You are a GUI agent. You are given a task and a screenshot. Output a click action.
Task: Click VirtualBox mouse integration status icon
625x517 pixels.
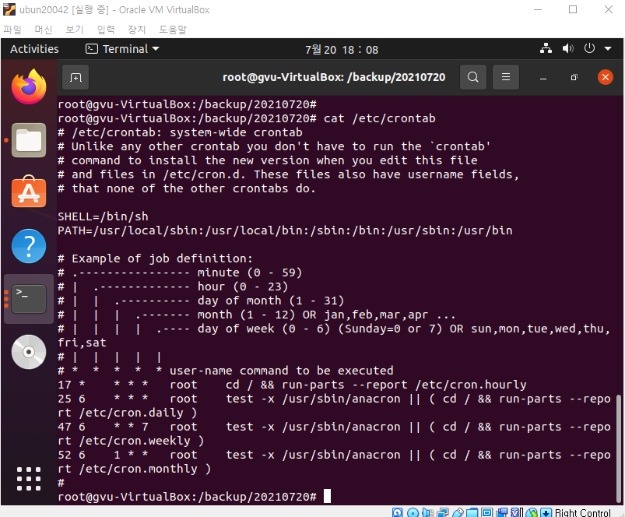pyautogui.click(x=532, y=512)
